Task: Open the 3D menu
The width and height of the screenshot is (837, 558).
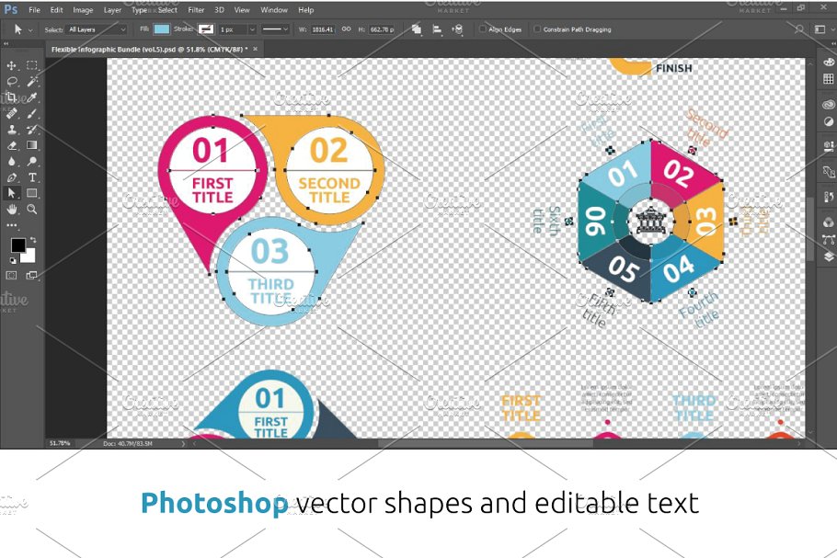Action: click(x=220, y=9)
